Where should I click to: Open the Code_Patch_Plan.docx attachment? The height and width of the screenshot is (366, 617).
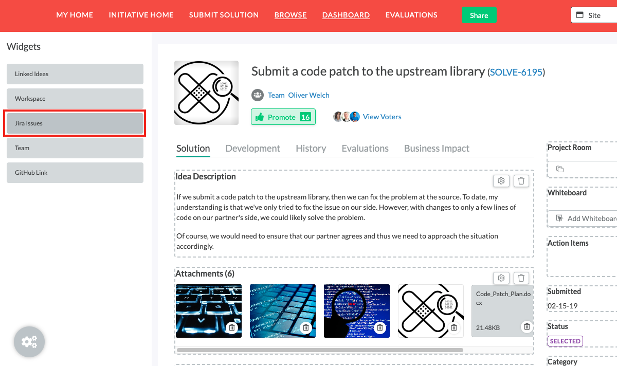[x=503, y=311]
